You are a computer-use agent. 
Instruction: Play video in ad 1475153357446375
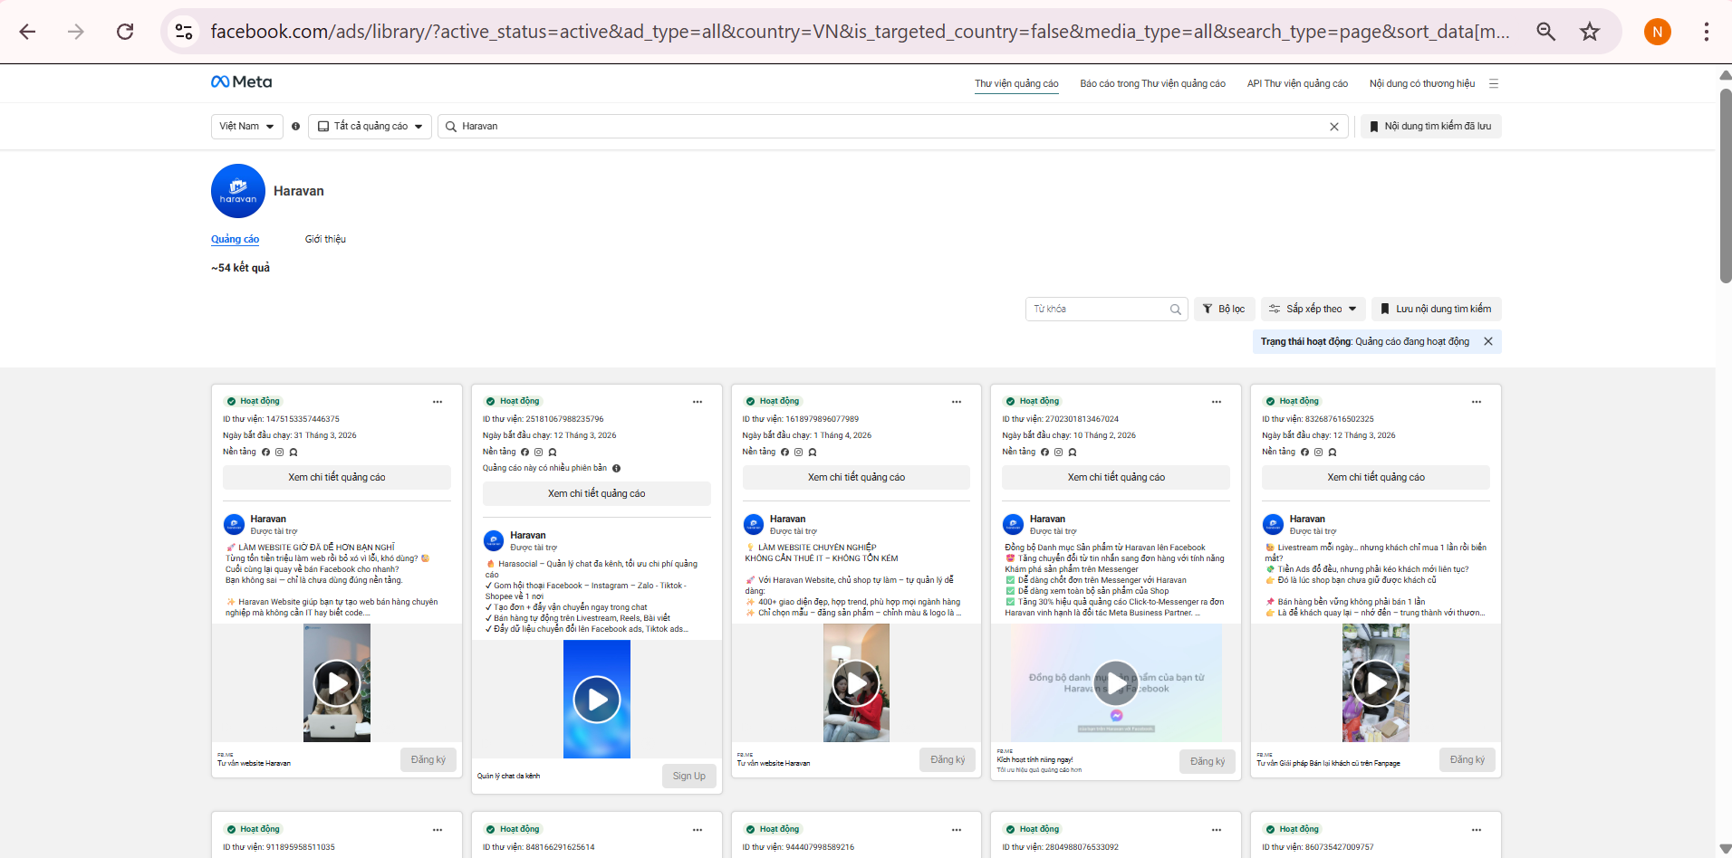(337, 683)
